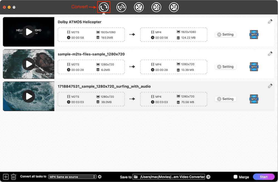The height and width of the screenshot is (182, 278).
Task: Open the film reel toolbox tab icon
Action: [174, 7]
